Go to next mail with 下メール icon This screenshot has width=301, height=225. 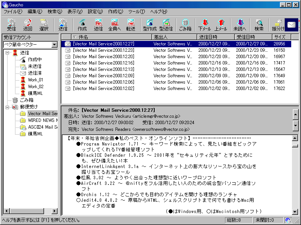coord(204,25)
